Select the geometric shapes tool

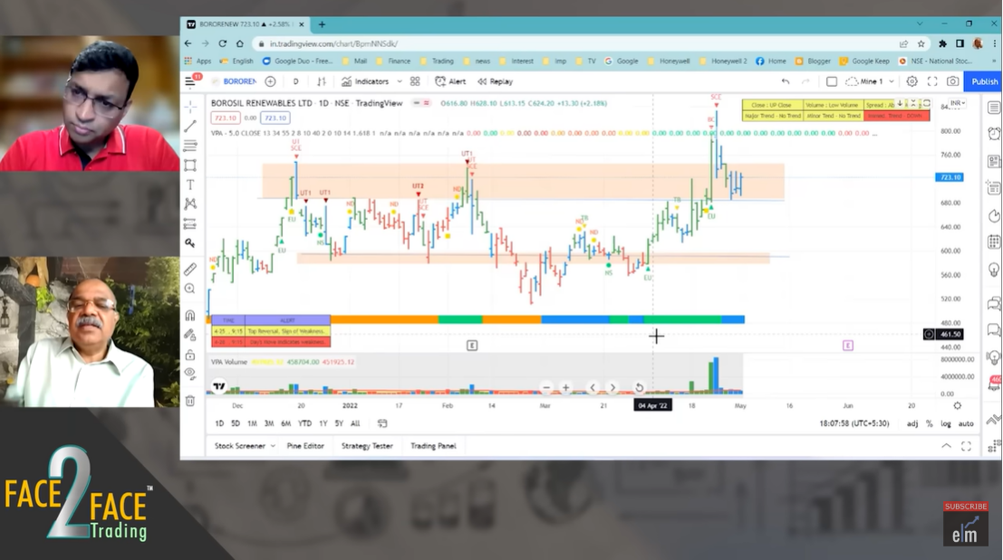[x=190, y=166]
